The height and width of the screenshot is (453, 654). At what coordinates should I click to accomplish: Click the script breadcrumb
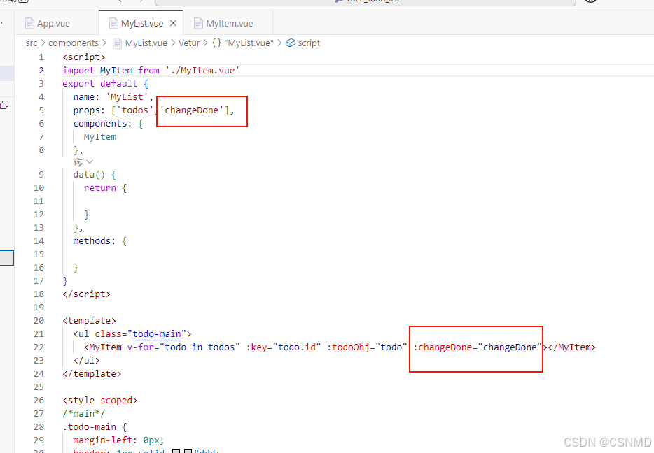(309, 43)
